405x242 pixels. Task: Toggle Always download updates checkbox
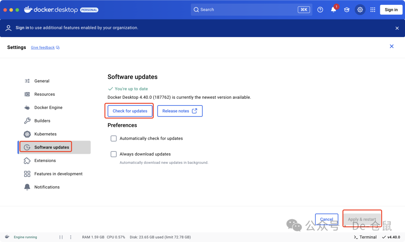[x=114, y=154]
